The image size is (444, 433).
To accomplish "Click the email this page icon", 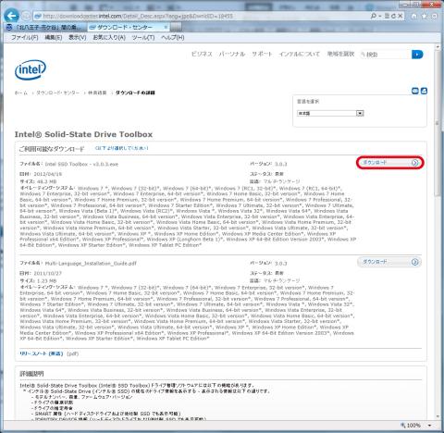I will pyautogui.click(x=415, y=91).
